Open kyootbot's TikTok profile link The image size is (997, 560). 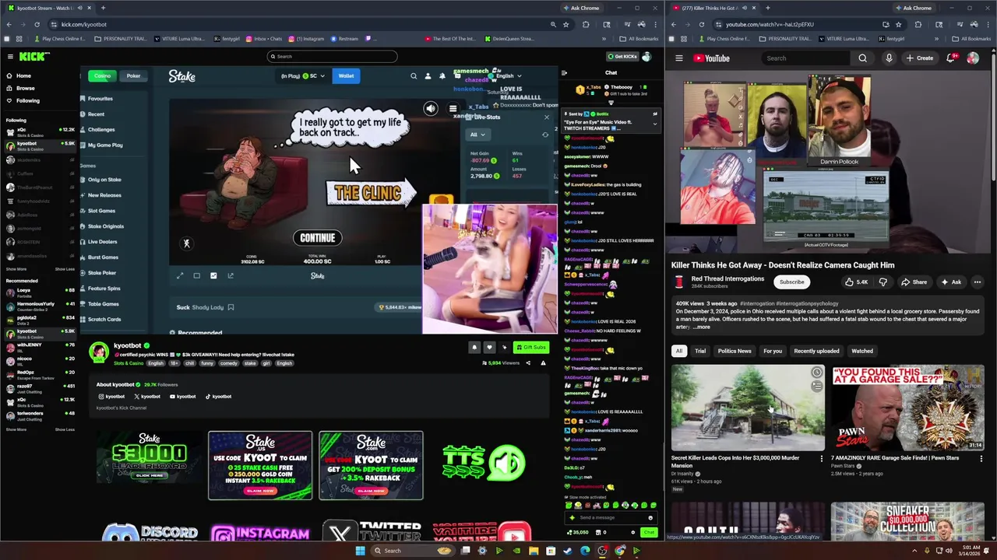pyautogui.click(x=218, y=397)
